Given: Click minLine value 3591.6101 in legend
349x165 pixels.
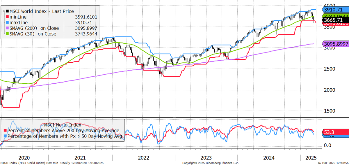Looking at the screenshot, I should click(86, 17).
